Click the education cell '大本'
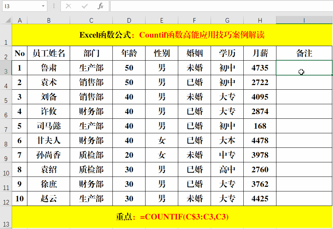Screen dimensions: 333x229 click(227, 140)
